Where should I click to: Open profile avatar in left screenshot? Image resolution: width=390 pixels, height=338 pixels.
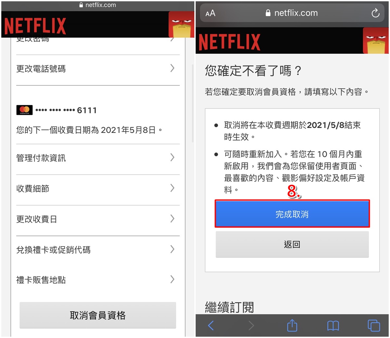tap(181, 25)
